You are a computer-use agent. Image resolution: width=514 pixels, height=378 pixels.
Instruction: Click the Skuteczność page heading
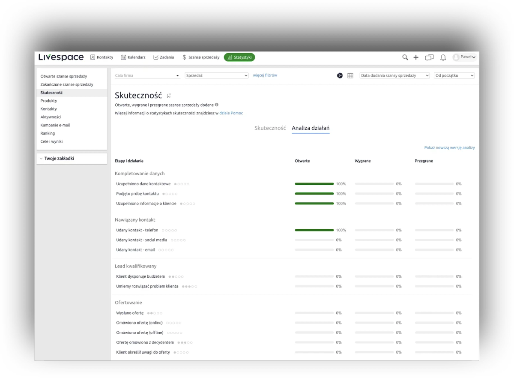[x=138, y=96]
